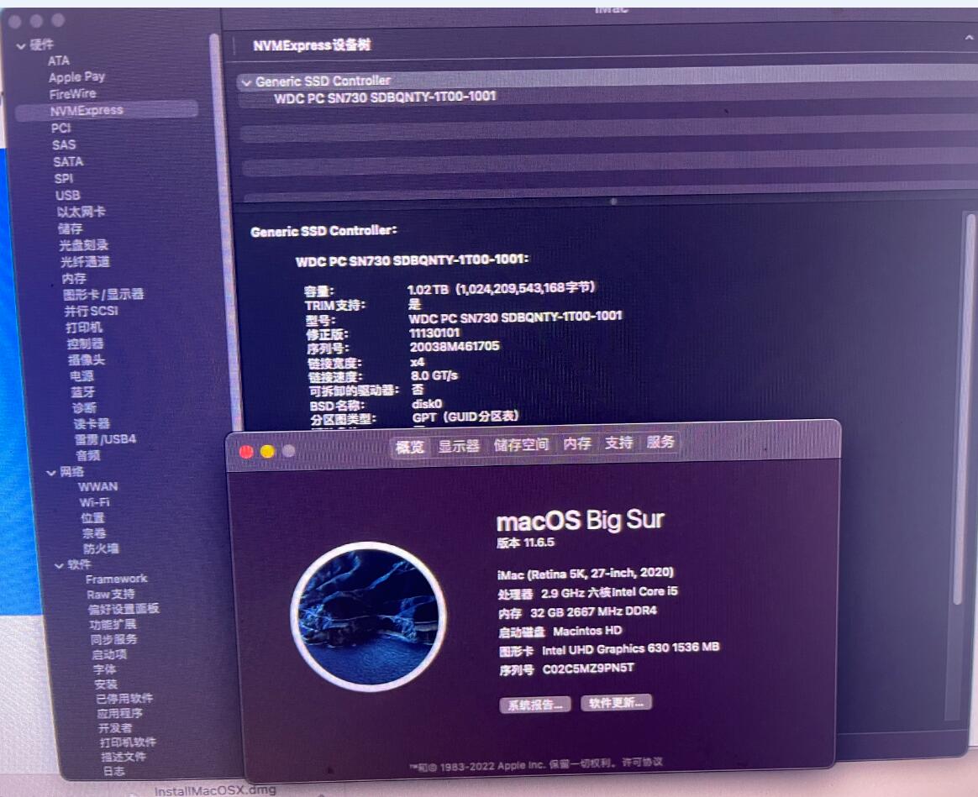The image size is (978, 797).
Task: Select WDC PC SN730 device tree row
Action: pyautogui.click(x=385, y=97)
